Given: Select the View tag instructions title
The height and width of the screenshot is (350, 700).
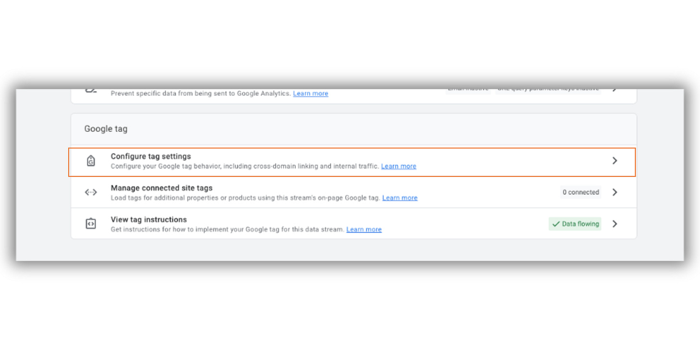Looking at the screenshot, I should pos(149,220).
